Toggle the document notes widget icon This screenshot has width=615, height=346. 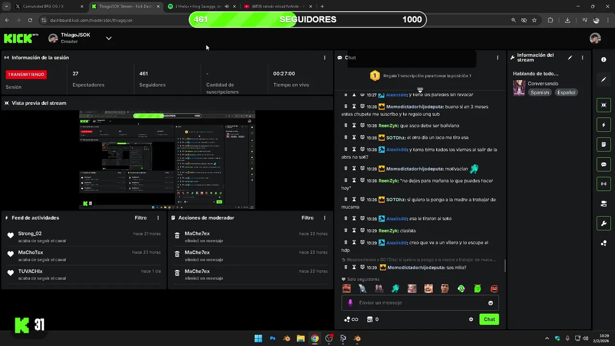[x=603, y=145]
